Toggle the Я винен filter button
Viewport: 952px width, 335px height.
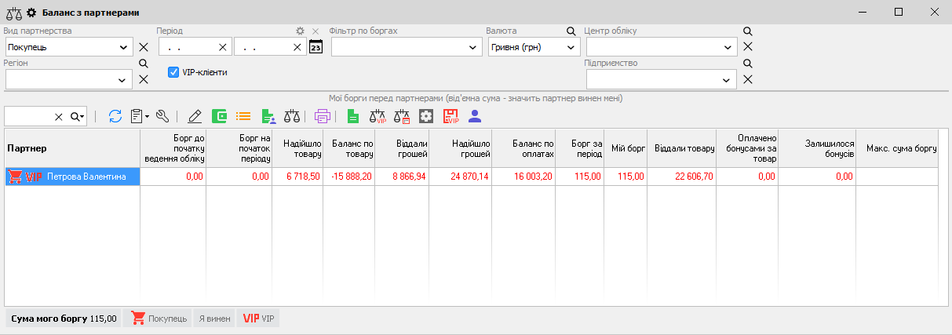[x=214, y=319]
